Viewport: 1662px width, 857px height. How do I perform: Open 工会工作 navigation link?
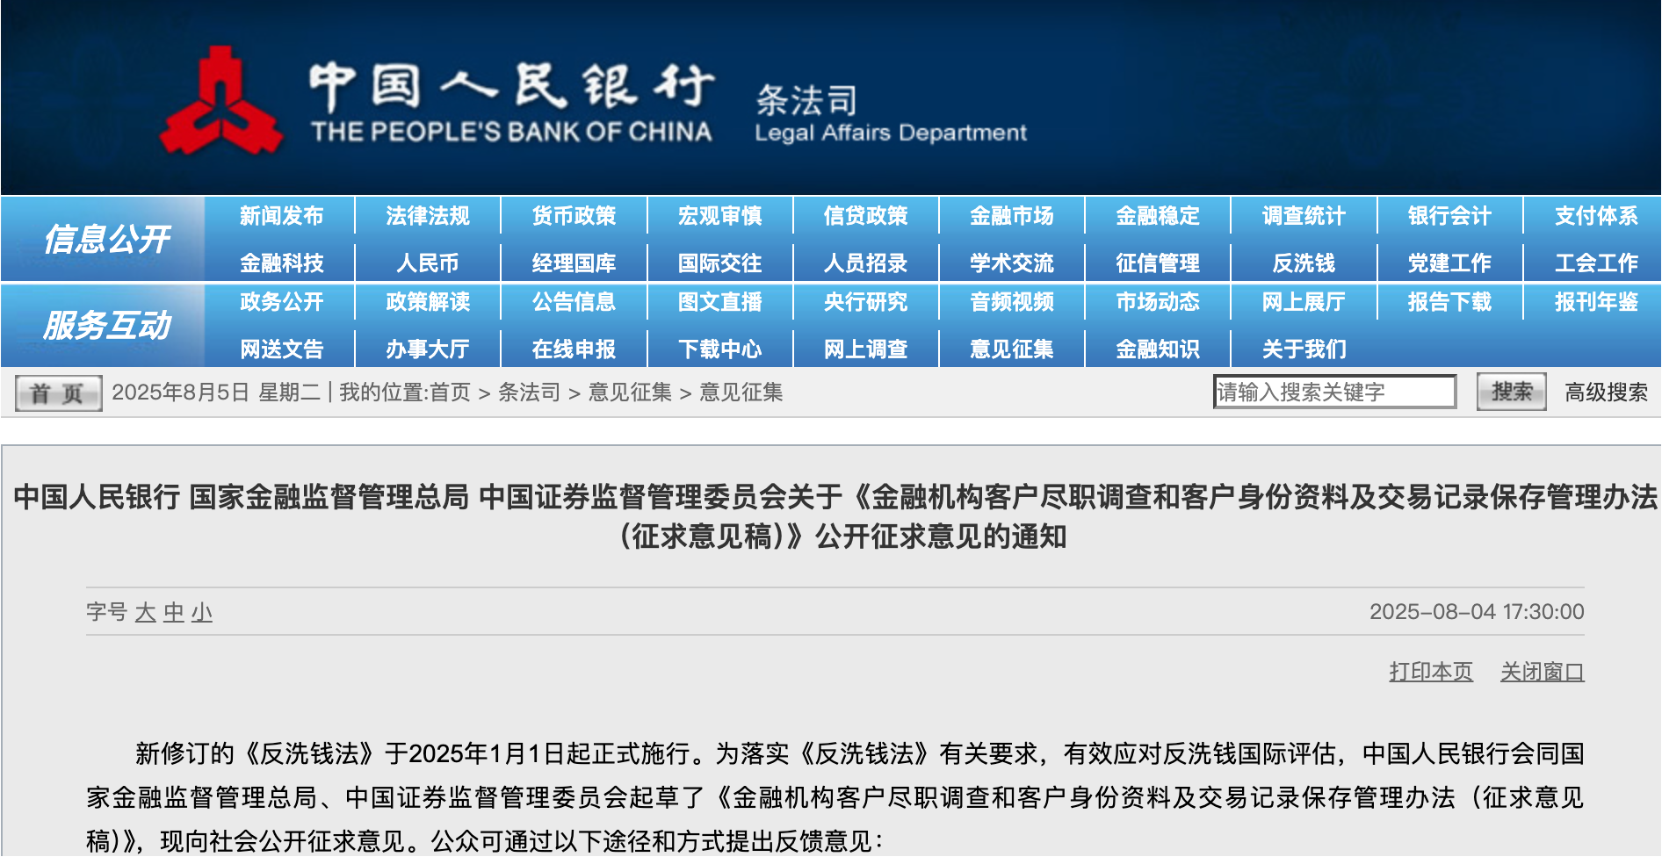(1596, 263)
